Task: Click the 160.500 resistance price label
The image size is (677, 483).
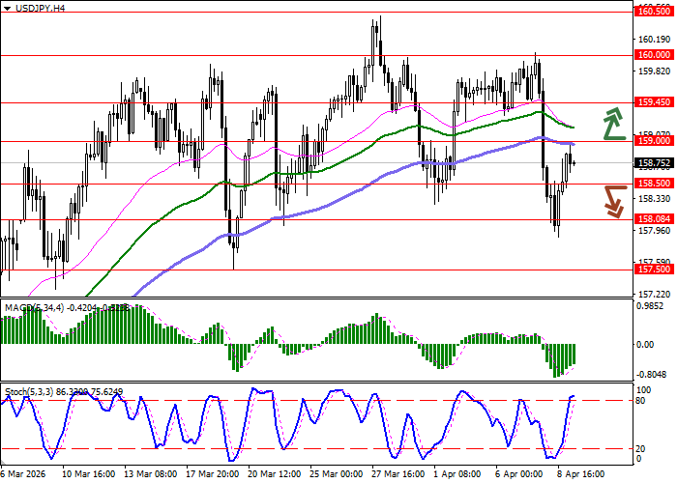Action: pyautogui.click(x=652, y=12)
